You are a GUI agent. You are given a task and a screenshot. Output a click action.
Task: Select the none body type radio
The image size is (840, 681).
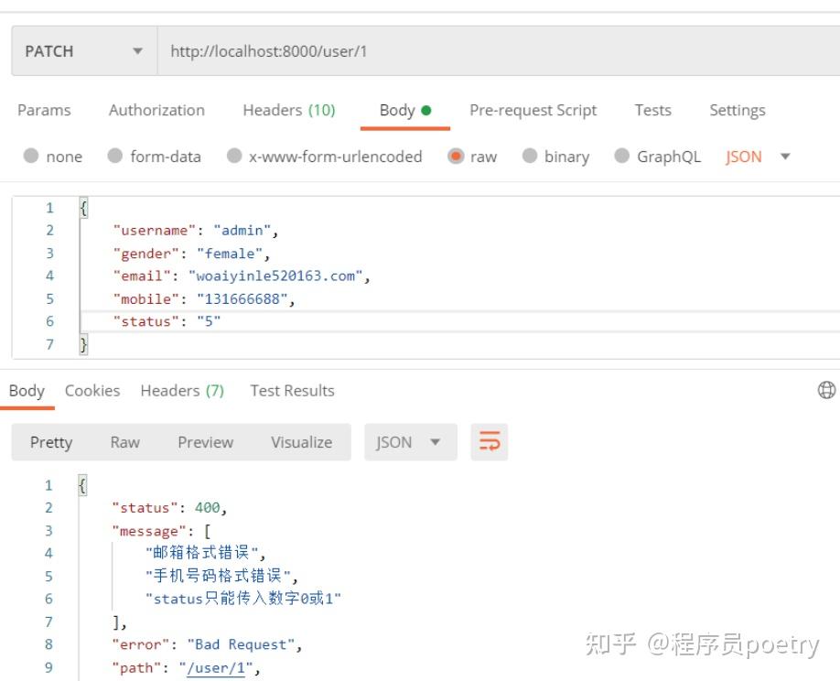[31, 156]
